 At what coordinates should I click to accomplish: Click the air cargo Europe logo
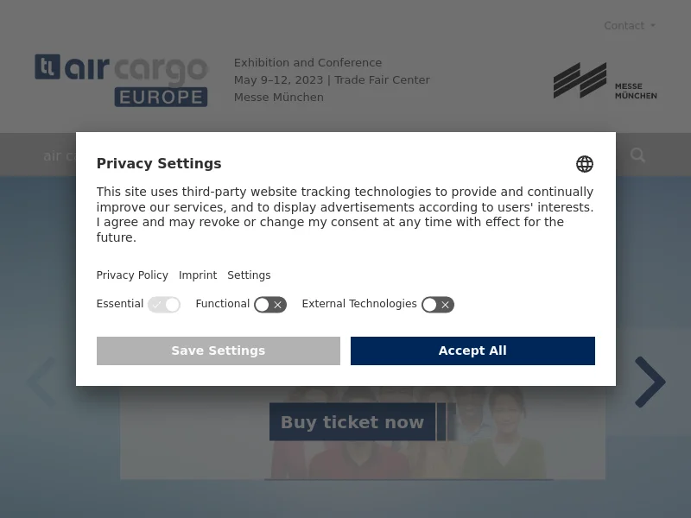point(121,80)
